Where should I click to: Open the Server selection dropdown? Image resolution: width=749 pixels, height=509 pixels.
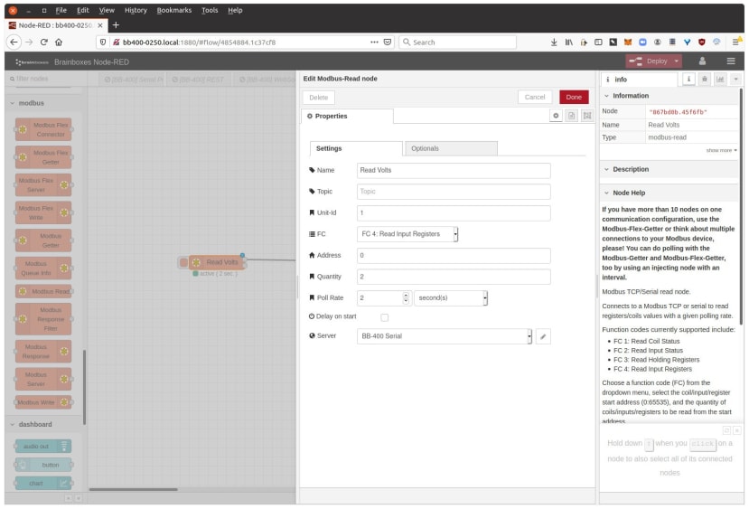(x=445, y=336)
